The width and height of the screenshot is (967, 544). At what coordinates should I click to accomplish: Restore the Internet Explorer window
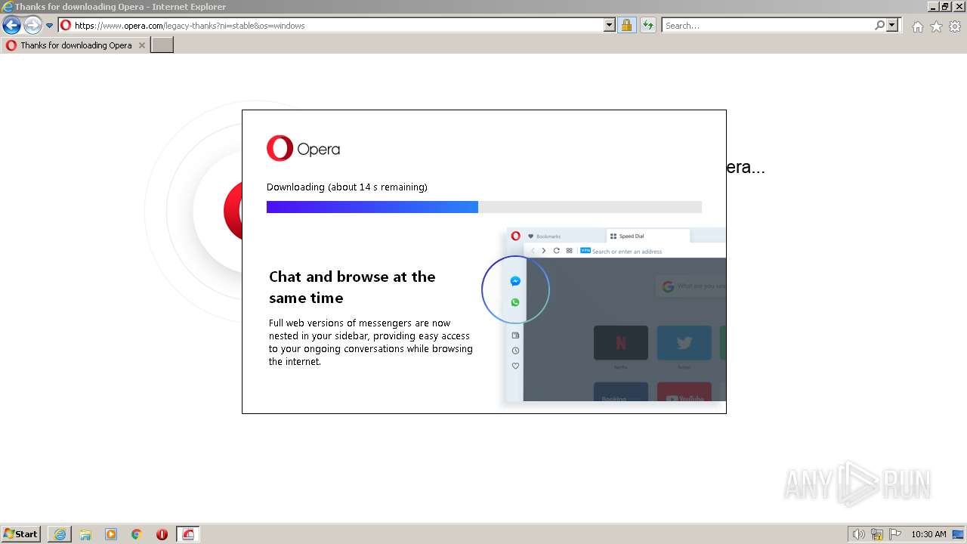(945, 6)
